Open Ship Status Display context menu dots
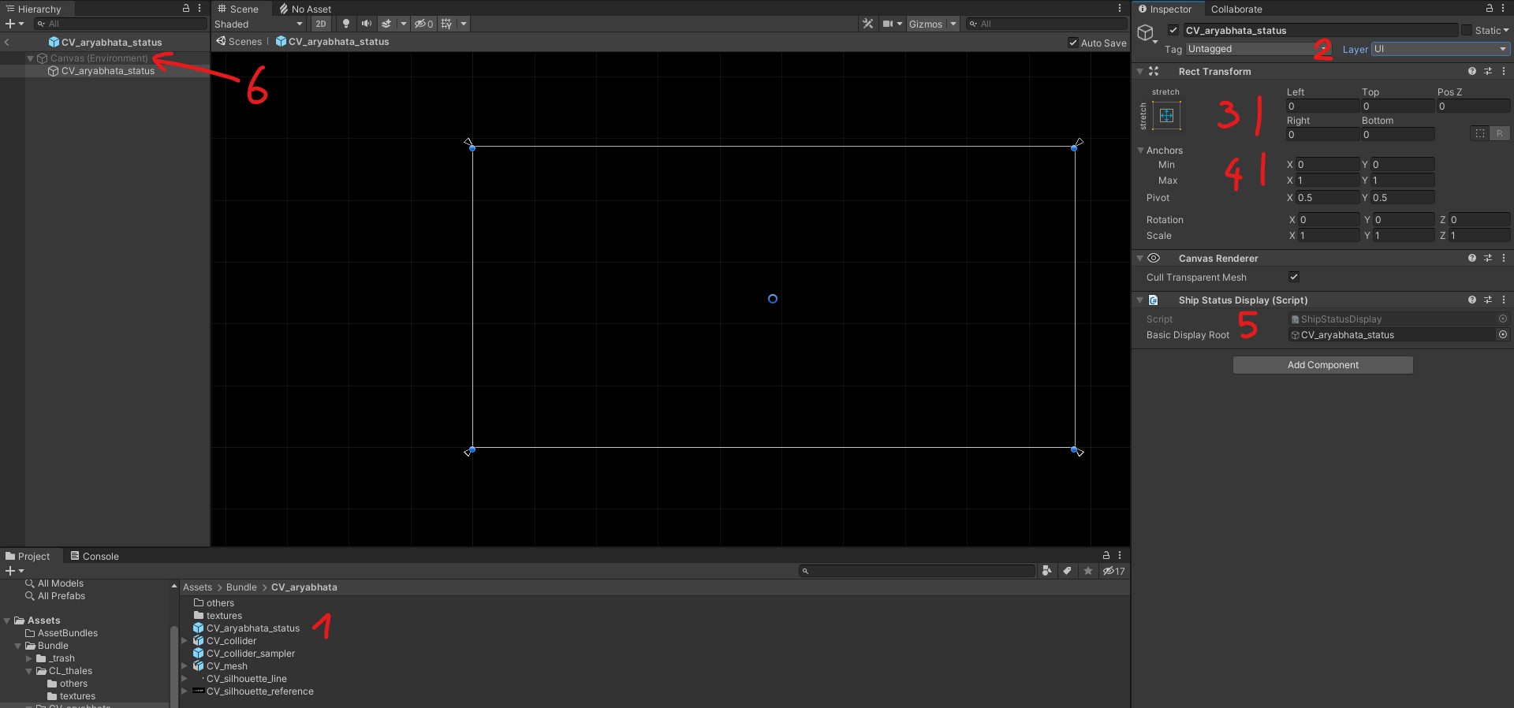 click(1504, 300)
